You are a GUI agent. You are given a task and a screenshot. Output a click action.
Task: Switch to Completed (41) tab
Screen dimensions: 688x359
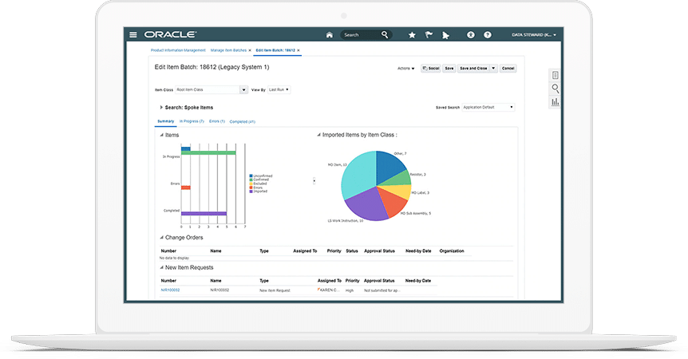pos(242,121)
